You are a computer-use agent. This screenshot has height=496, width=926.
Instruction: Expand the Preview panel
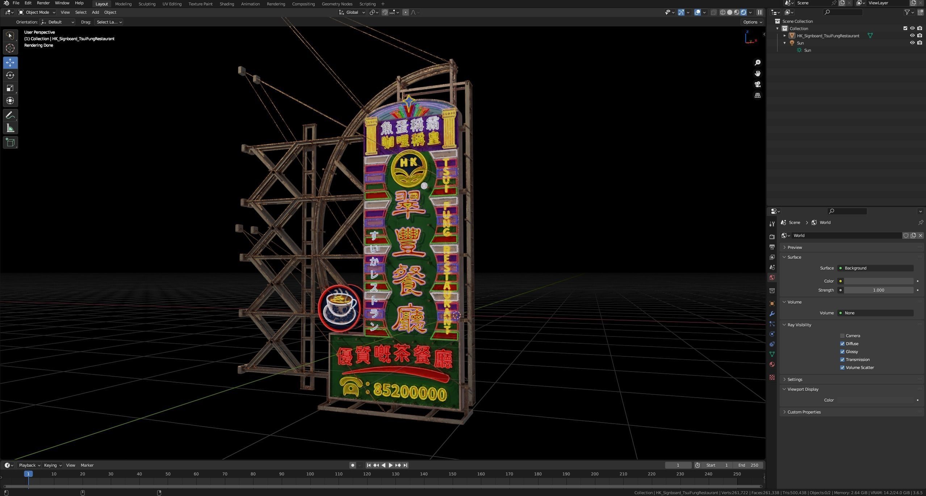point(795,247)
